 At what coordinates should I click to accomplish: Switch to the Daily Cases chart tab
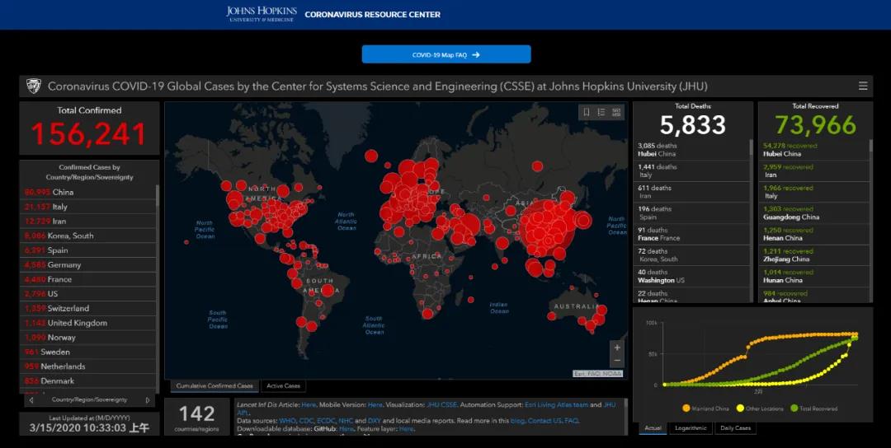736,428
